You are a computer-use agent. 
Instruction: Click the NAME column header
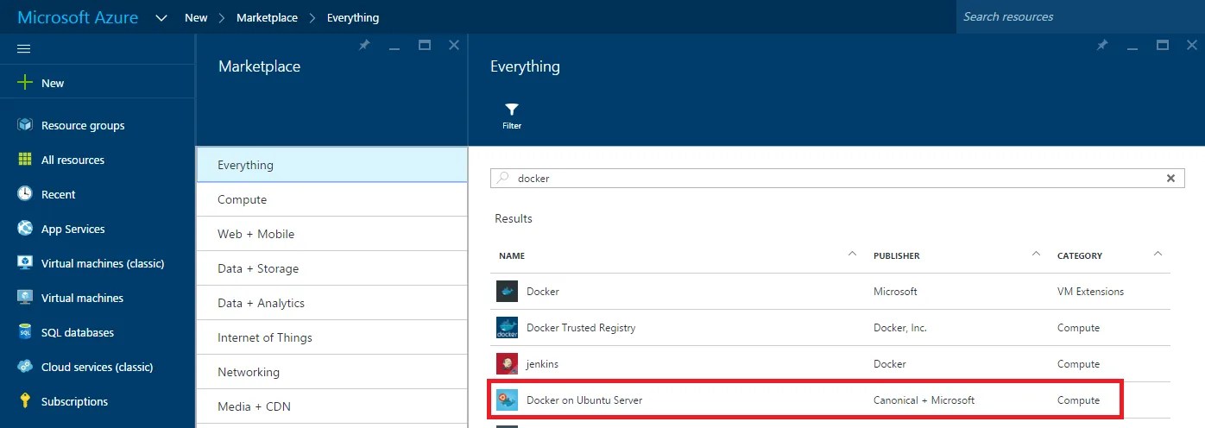click(x=512, y=256)
